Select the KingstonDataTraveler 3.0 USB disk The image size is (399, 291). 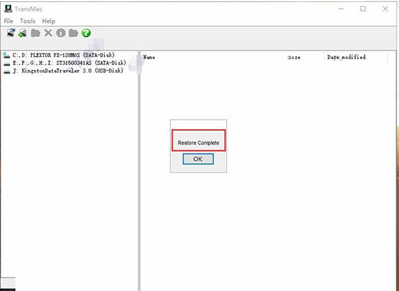68,71
